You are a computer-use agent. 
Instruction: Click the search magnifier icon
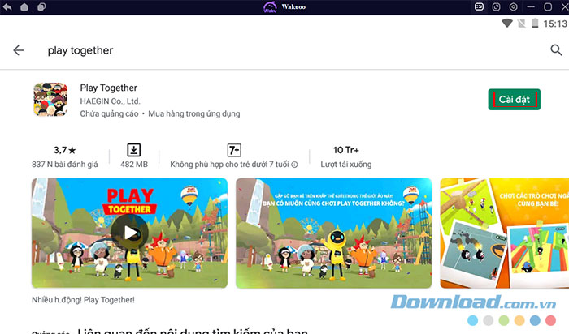pos(556,50)
